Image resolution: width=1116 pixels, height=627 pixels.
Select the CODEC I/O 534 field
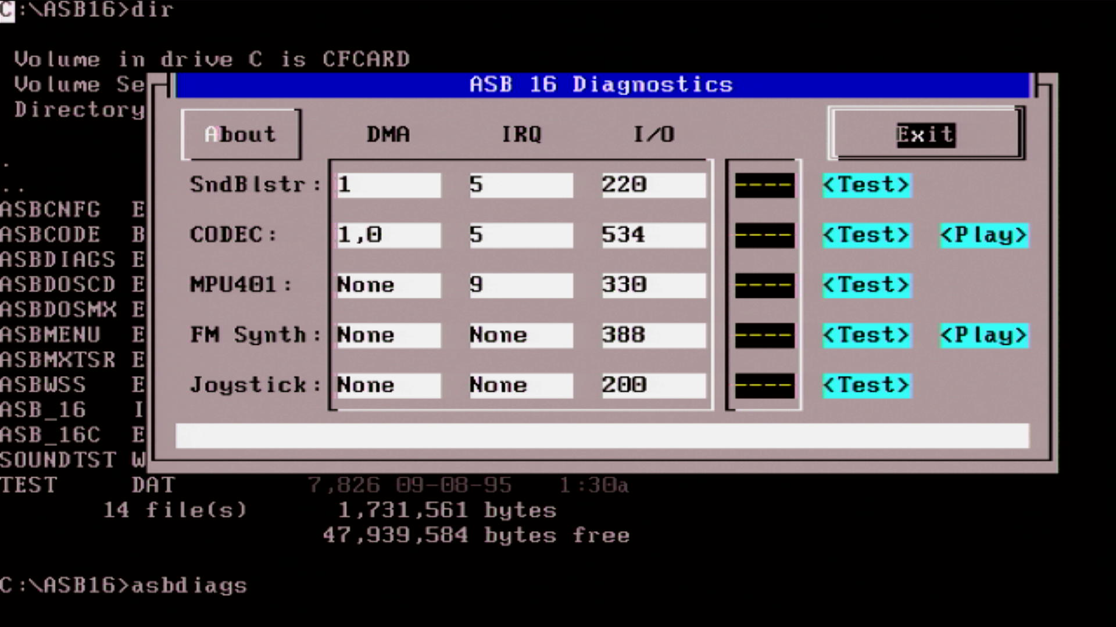pos(653,235)
